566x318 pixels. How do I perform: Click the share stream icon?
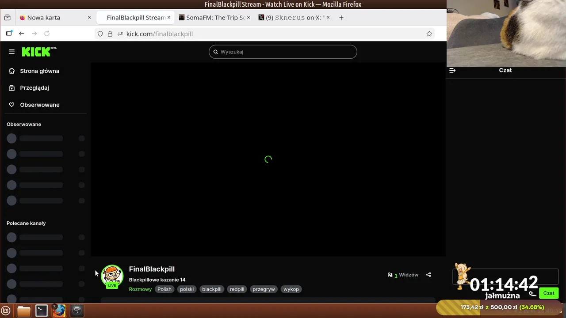pyautogui.click(x=428, y=275)
